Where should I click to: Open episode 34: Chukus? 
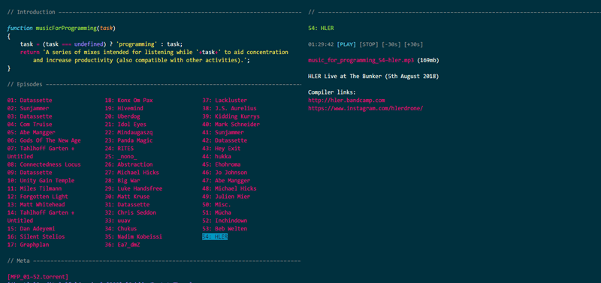pyautogui.click(x=121, y=229)
